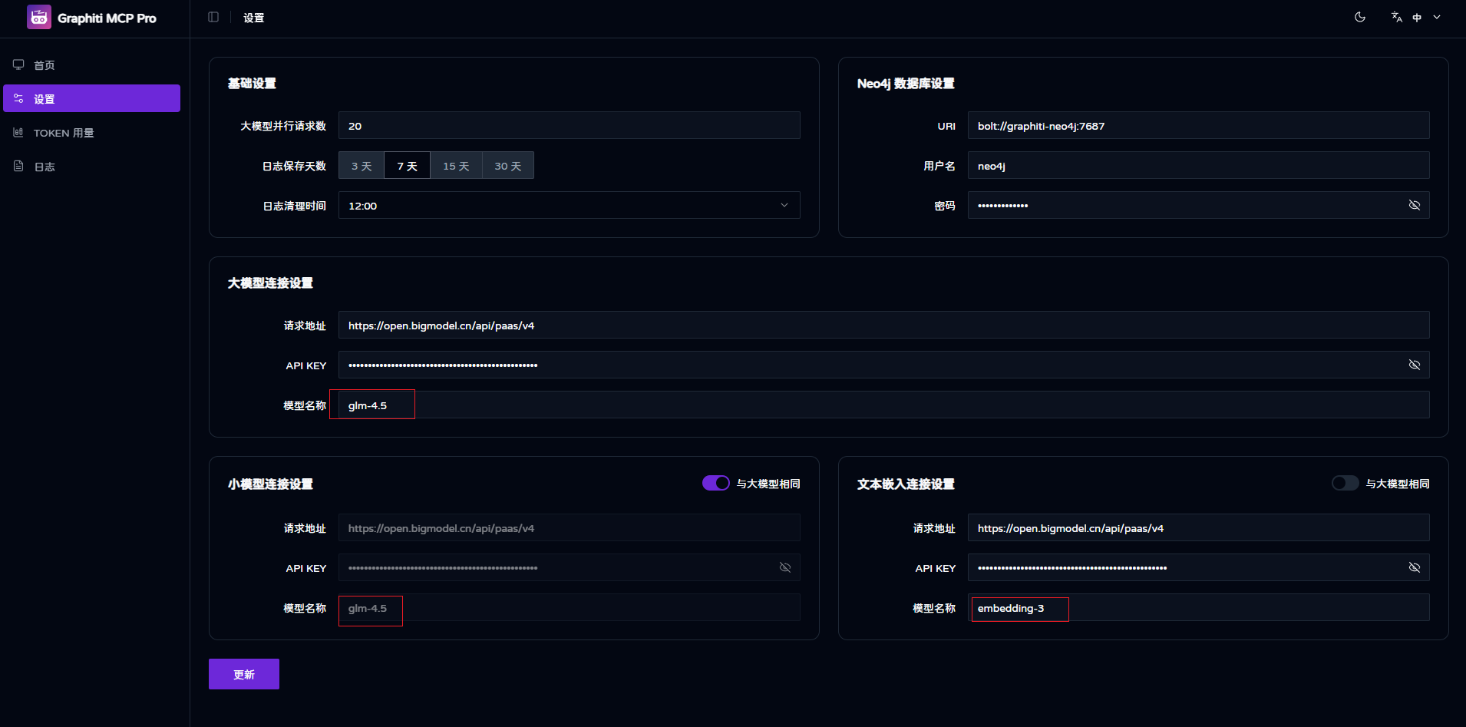Screen dimensions: 1466x727
Task: Show the Neo4j password eye icon
Action: 1415,205
